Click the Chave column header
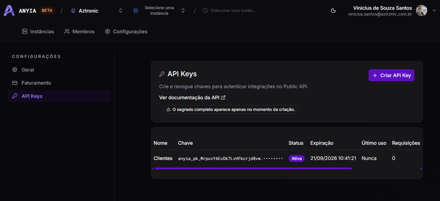The height and width of the screenshot is (201, 440). 185,143
